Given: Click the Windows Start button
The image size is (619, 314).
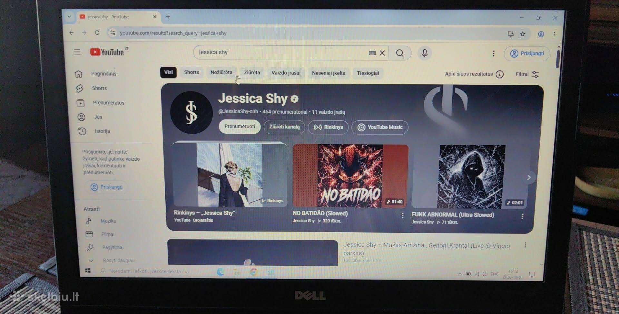Looking at the screenshot, I should [88, 271].
